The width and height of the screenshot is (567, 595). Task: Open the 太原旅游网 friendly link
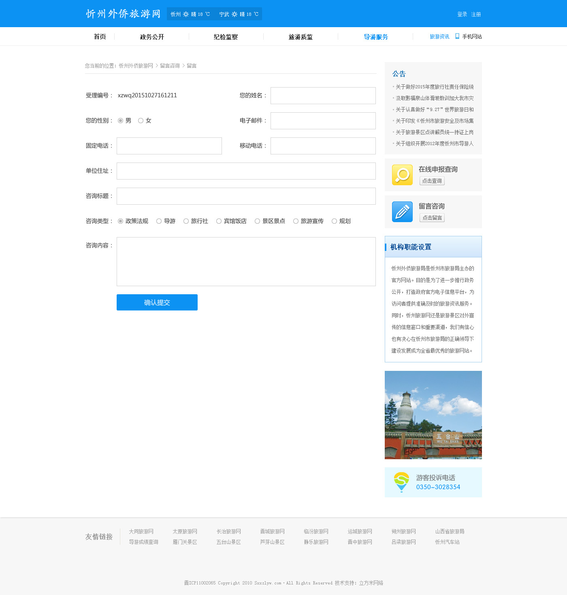(185, 531)
